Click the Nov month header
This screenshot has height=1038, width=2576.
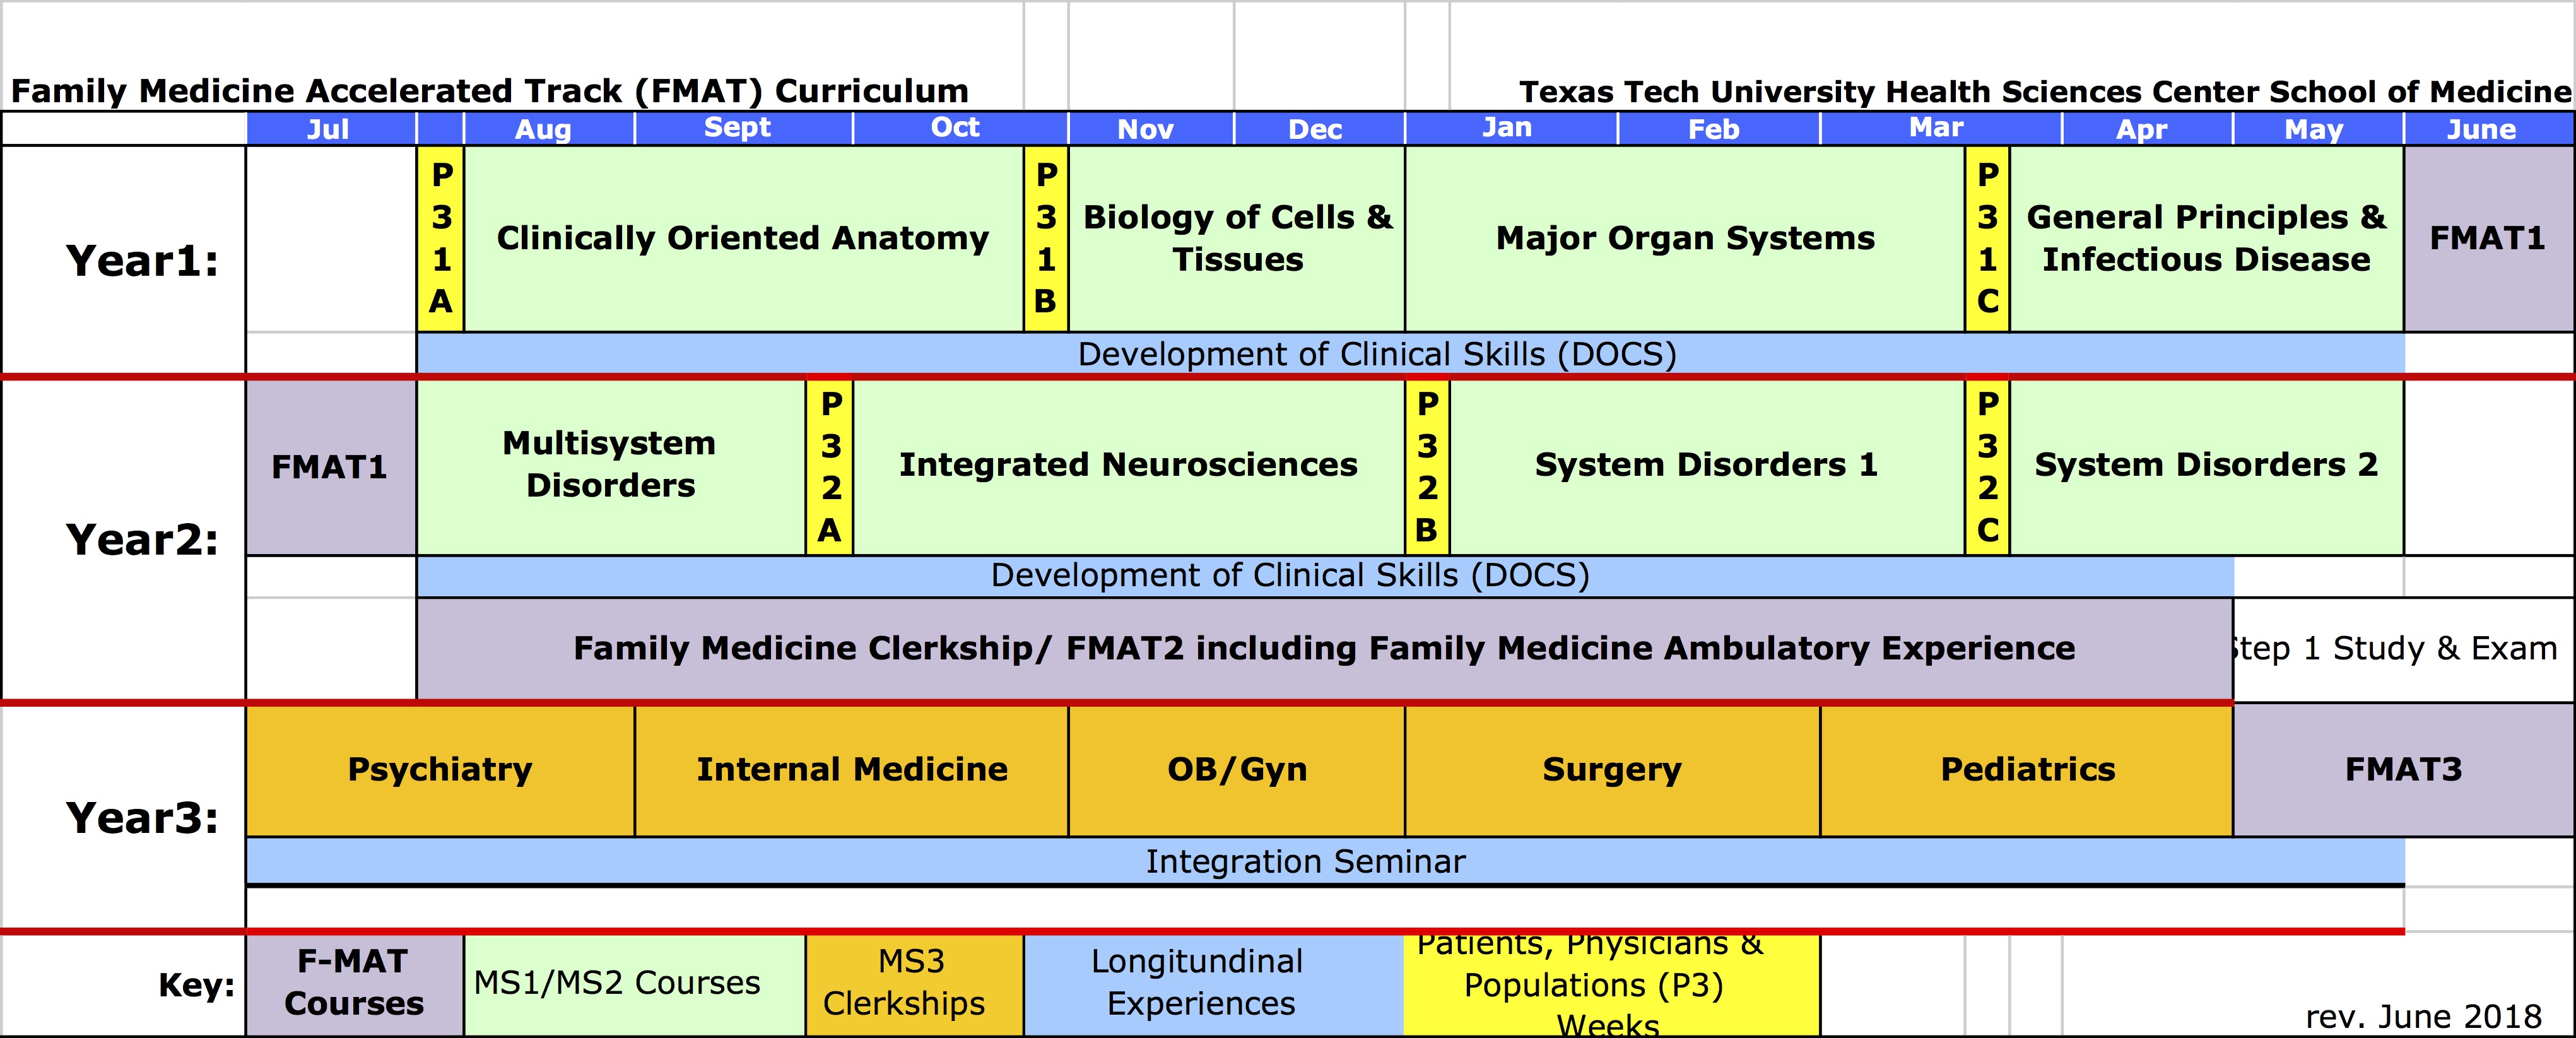tap(1151, 129)
